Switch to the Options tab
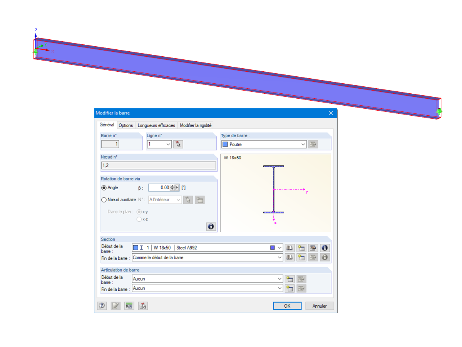The height and width of the screenshot is (347, 462). (x=126, y=125)
